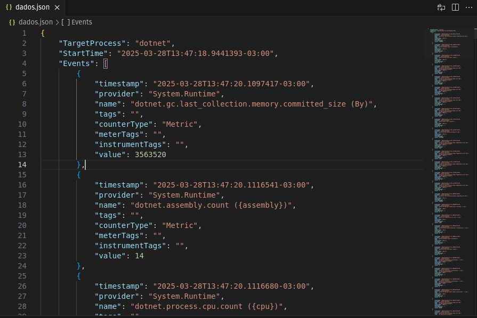
Task: Click the value 14 on line 23
Action: click(x=139, y=256)
